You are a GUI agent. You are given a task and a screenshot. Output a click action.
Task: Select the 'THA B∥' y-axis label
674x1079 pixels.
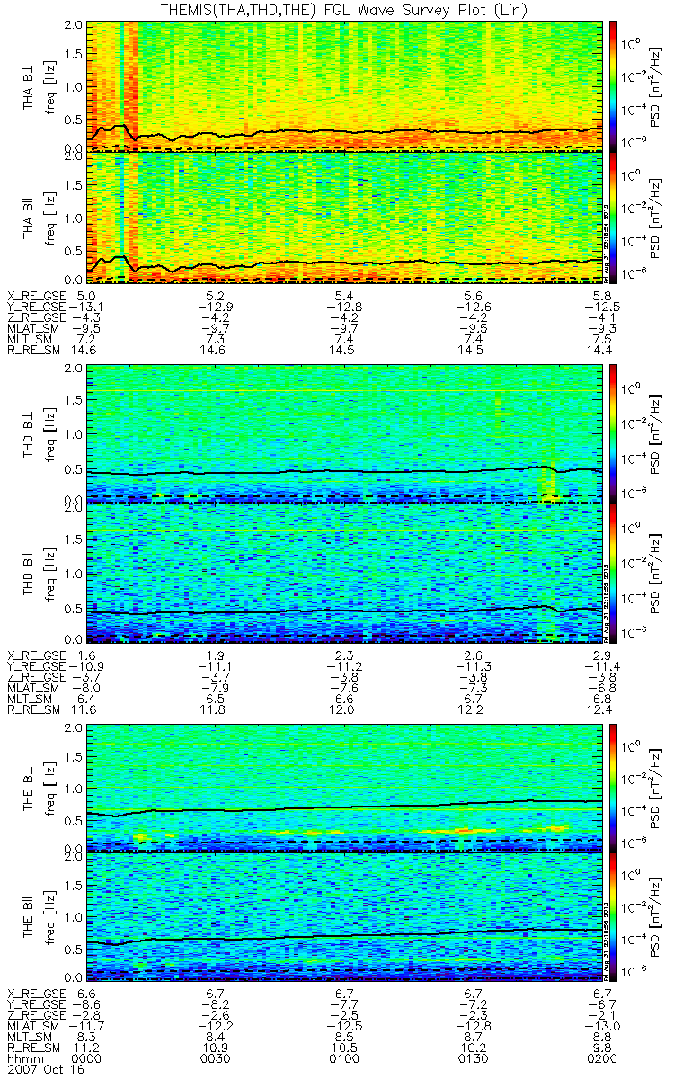coord(28,218)
